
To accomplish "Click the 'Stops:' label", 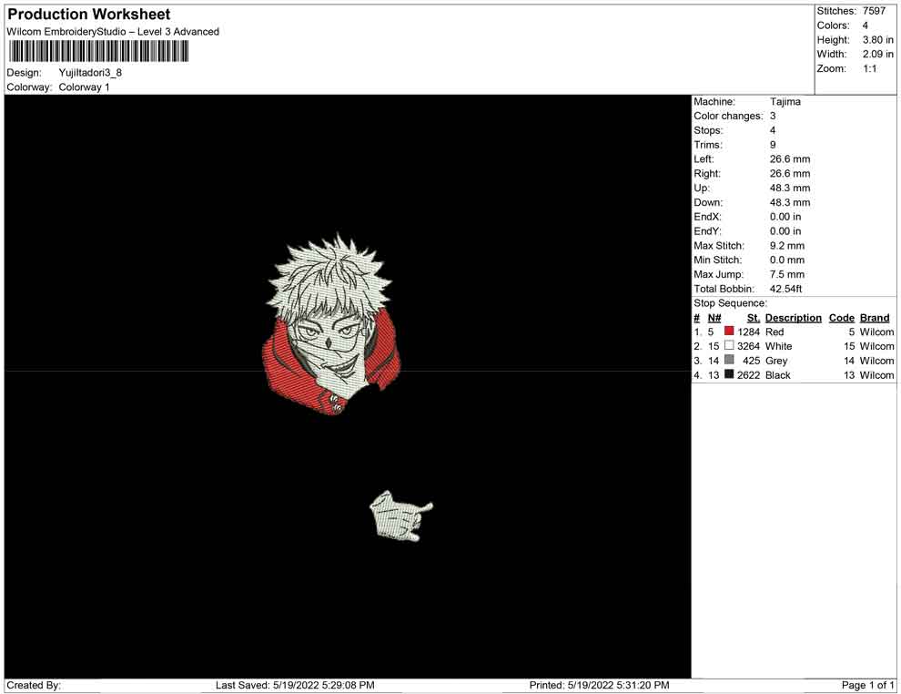I will point(708,130).
